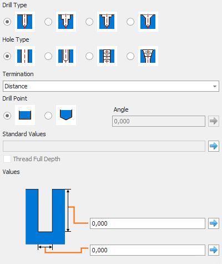Pick the spotface drill type icon
Viewport: 222px width, 264px height.
tap(107, 22)
